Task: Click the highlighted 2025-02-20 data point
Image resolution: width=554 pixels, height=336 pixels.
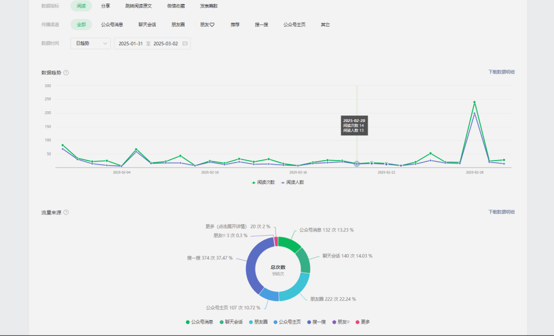Action: pyautogui.click(x=357, y=164)
